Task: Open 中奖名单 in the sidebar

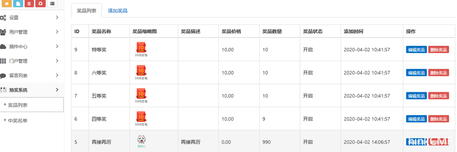Action: tap(17, 121)
